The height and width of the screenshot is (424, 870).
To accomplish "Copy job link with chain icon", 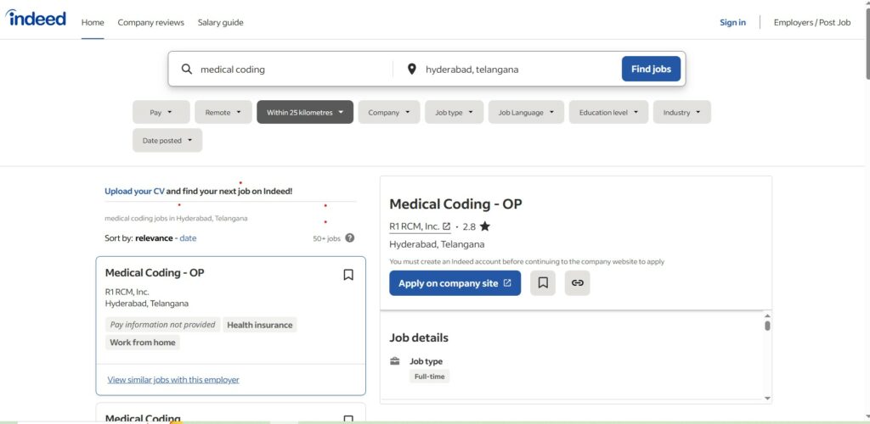I will 577,283.
